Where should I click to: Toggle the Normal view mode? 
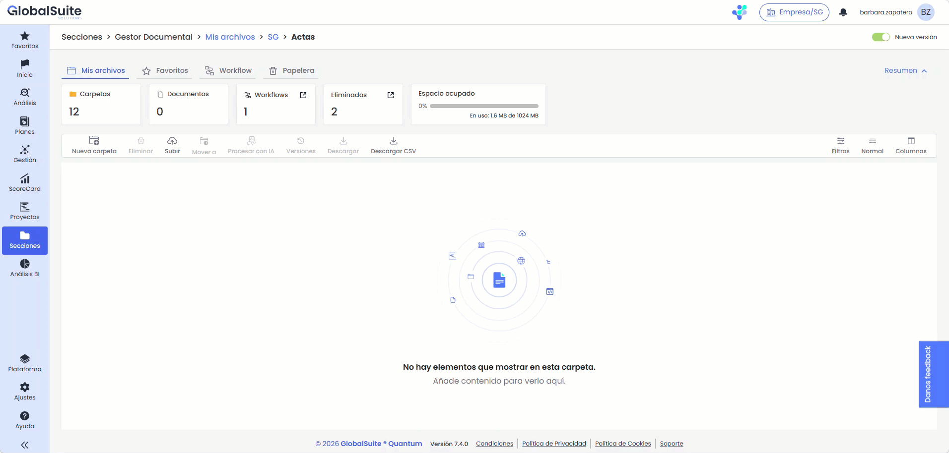[x=873, y=145]
